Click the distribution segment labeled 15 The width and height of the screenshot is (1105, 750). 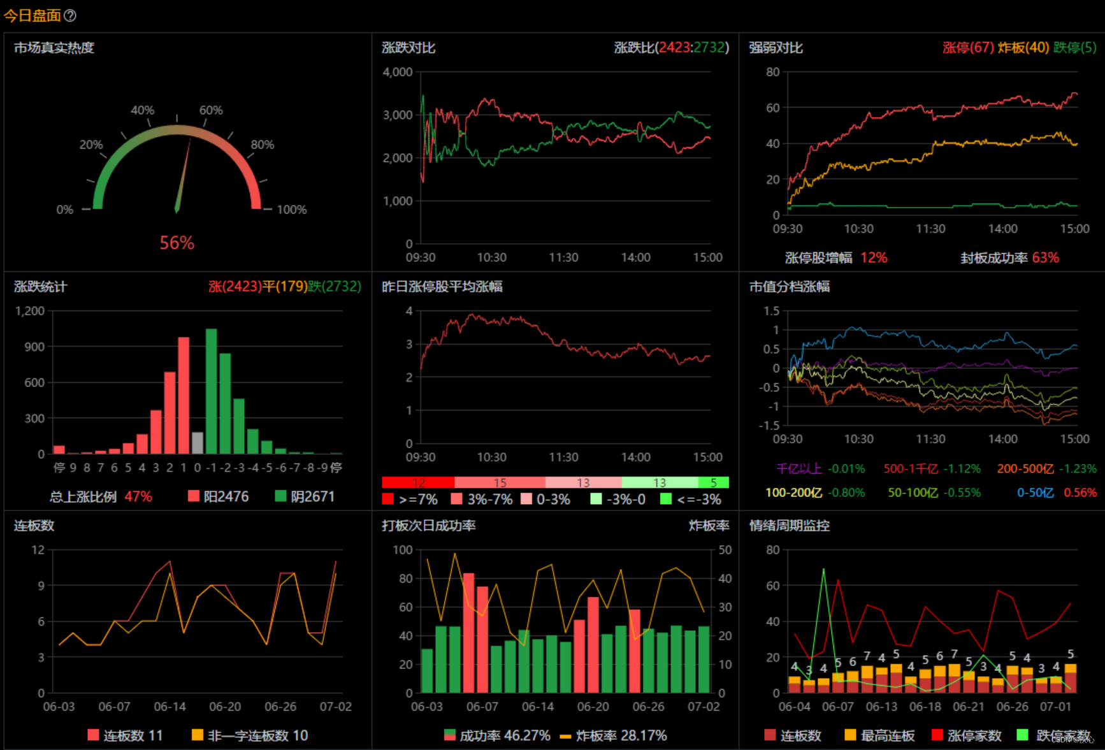coord(500,482)
